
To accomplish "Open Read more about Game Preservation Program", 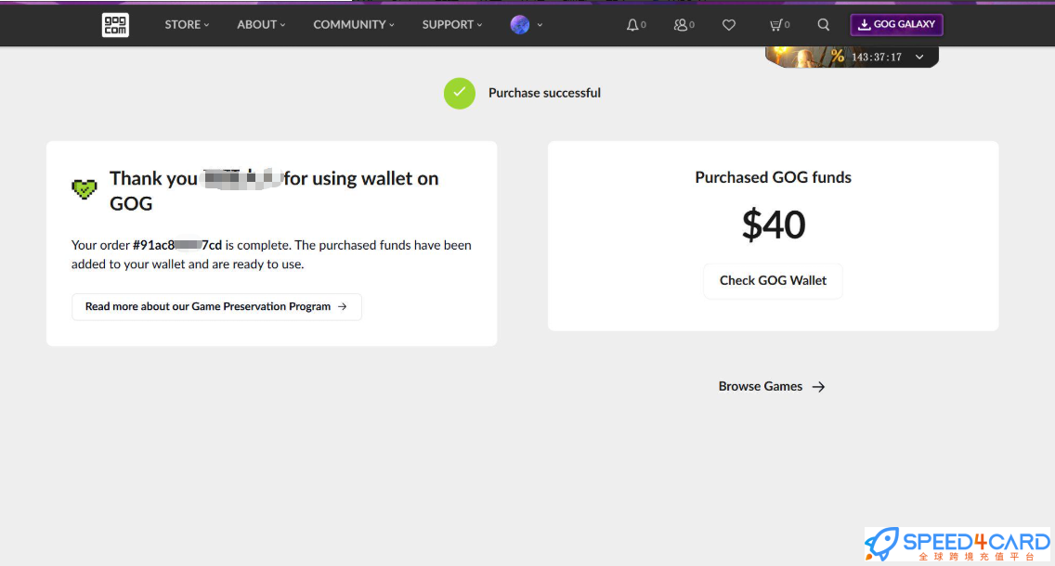I will point(216,306).
